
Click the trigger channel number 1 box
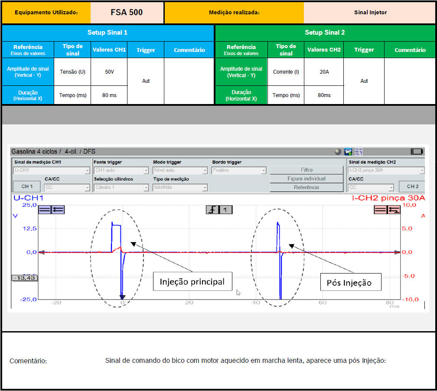(225, 210)
